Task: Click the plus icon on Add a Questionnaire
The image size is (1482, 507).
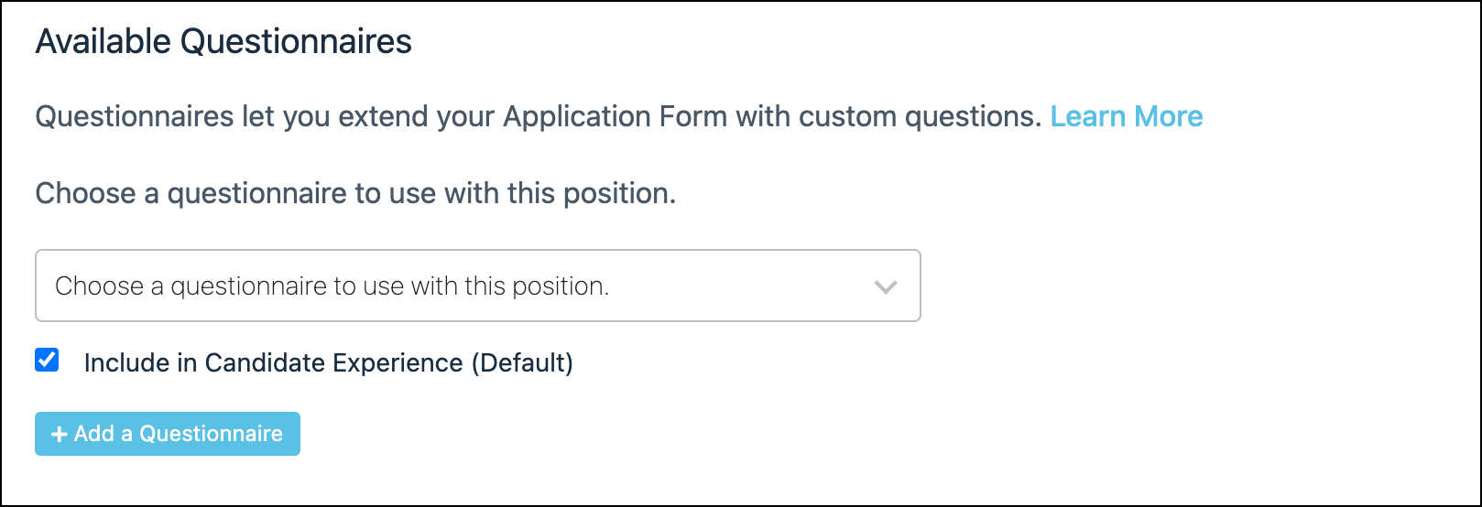Action: tap(60, 435)
